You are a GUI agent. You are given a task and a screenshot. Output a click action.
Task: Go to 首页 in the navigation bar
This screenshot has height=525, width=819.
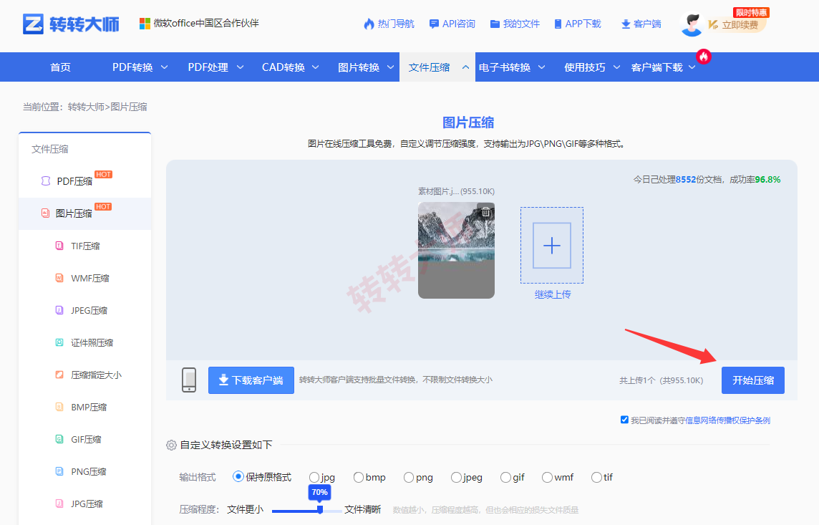click(x=60, y=67)
